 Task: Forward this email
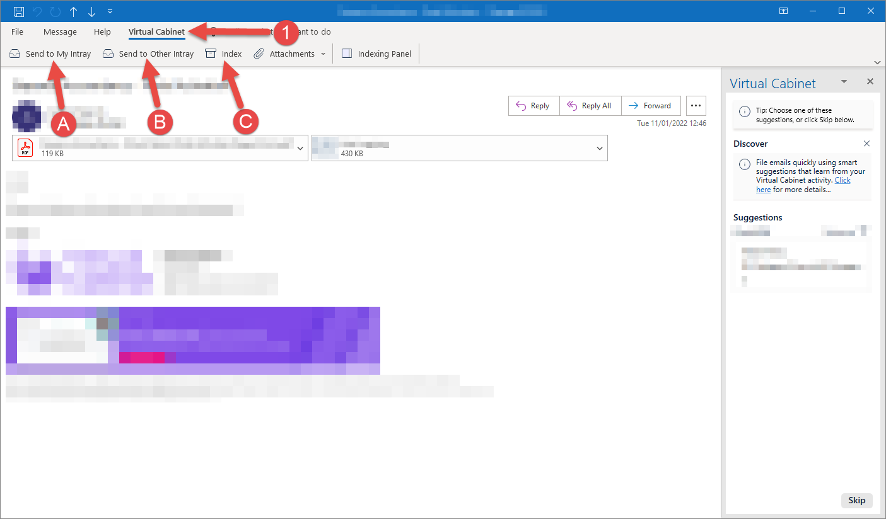[x=651, y=106]
